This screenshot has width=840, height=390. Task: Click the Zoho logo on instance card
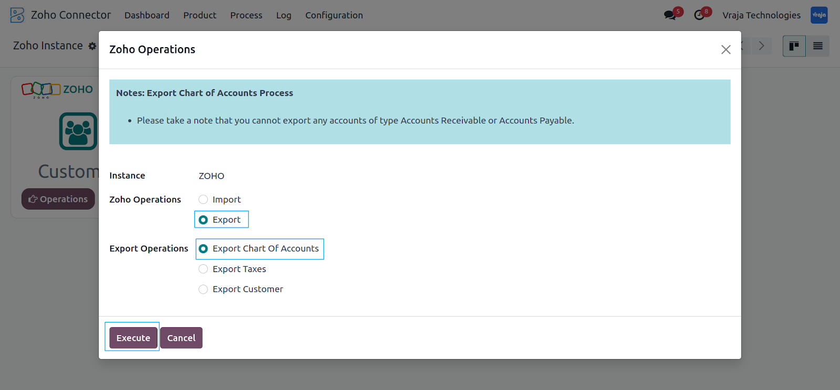pos(57,90)
